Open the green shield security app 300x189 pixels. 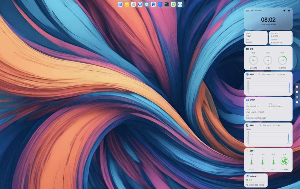[x=173, y=4]
